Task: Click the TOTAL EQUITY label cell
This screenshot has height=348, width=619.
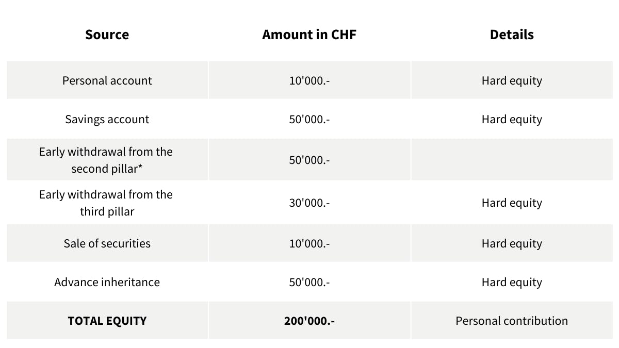Action: (107, 321)
